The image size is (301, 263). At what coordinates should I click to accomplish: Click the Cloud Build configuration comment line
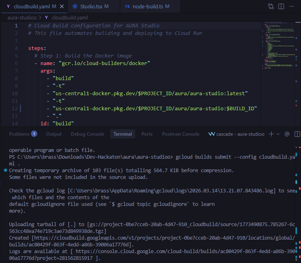tap(94, 26)
